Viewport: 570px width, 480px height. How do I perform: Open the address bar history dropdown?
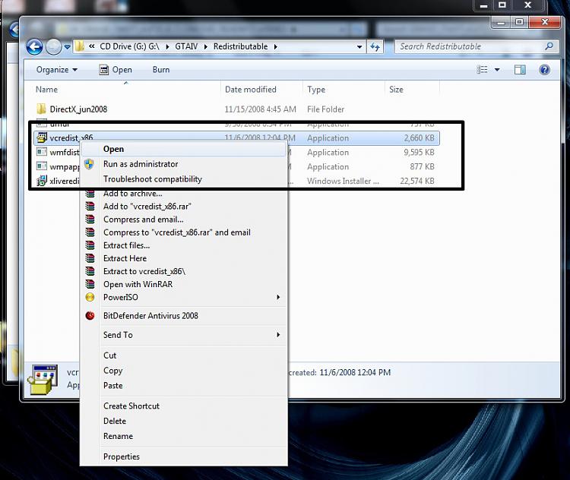coord(359,47)
